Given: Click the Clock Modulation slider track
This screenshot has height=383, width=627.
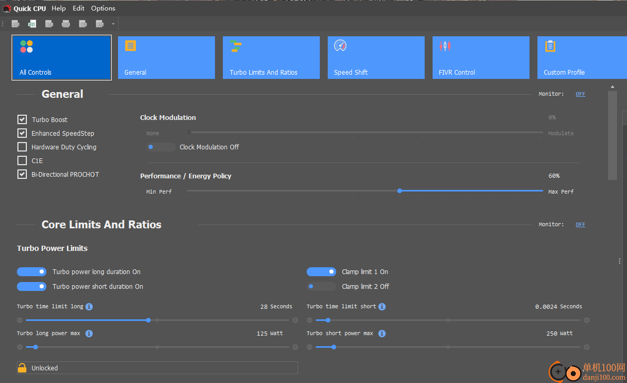Looking at the screenshot, I should pyautogui.click(x=365, y=132).
